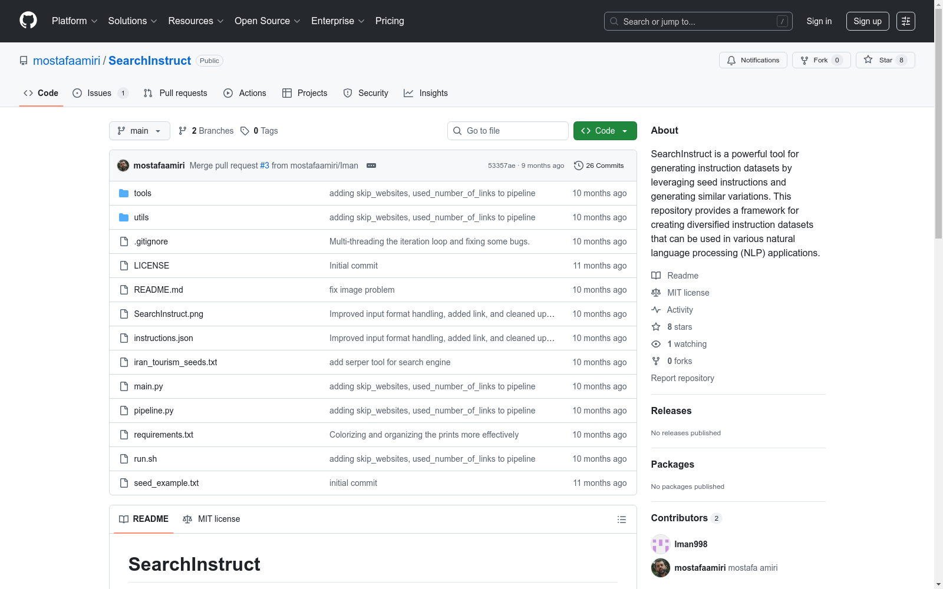Click the stars icon in About
Image resolution: width=943 pixels, height=589 pixels.
pos(656,327)
